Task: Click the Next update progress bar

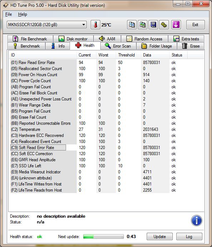Action: point(104,236)
